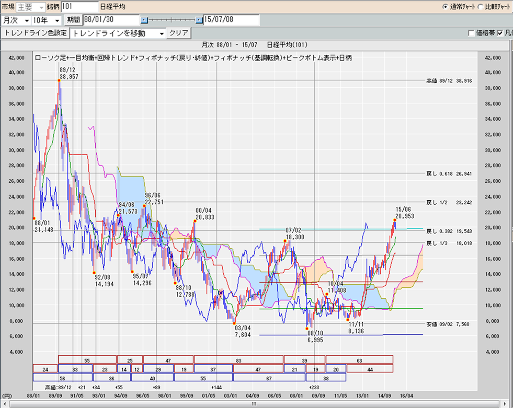Screen dimensions: 513x408
Task: Click the cycle box labeled 24
Action: (45, 368)
